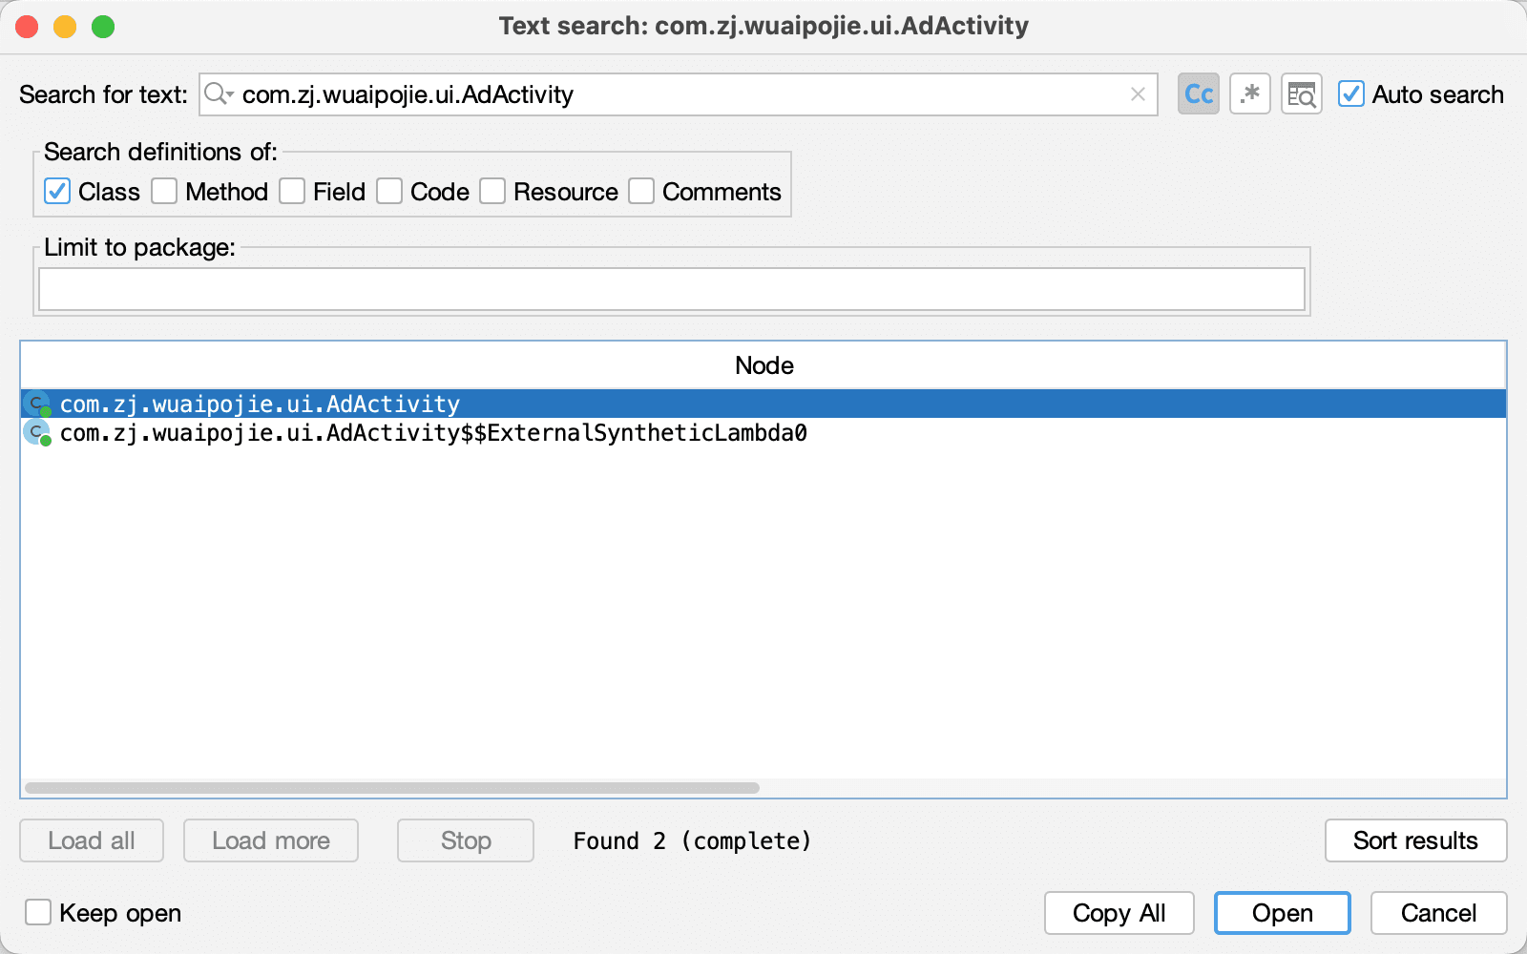
Task: Click the Found 2 (complete) status text
Action: [x=692, y=841]
